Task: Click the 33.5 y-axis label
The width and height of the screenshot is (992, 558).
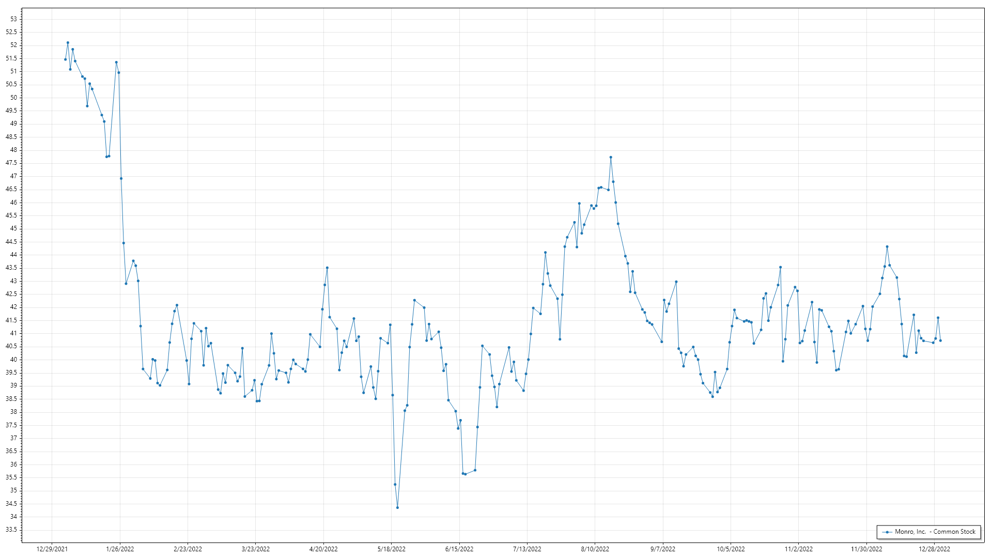Action: click(11, 530)
